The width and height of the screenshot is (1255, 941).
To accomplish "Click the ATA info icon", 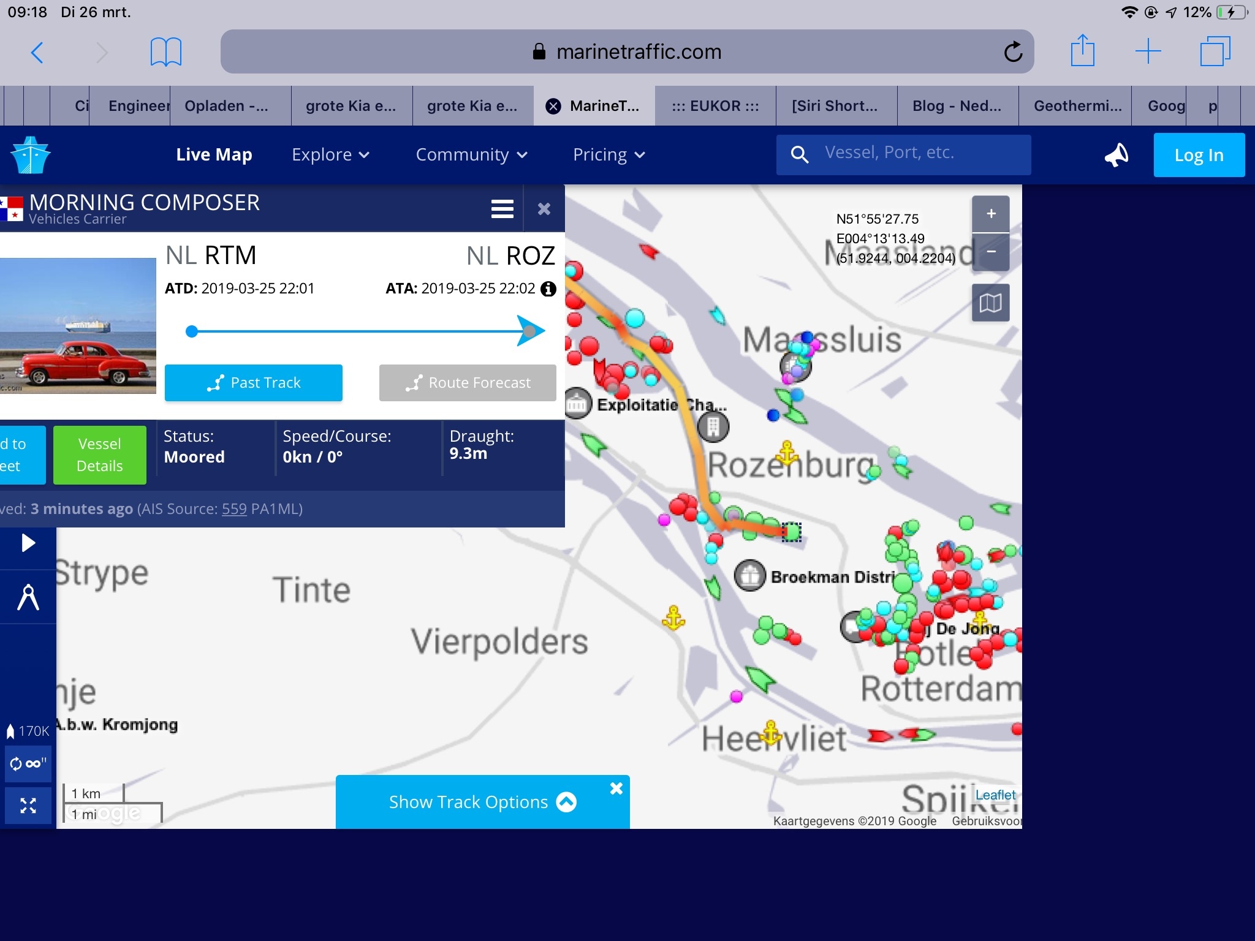I will [548, 289].
